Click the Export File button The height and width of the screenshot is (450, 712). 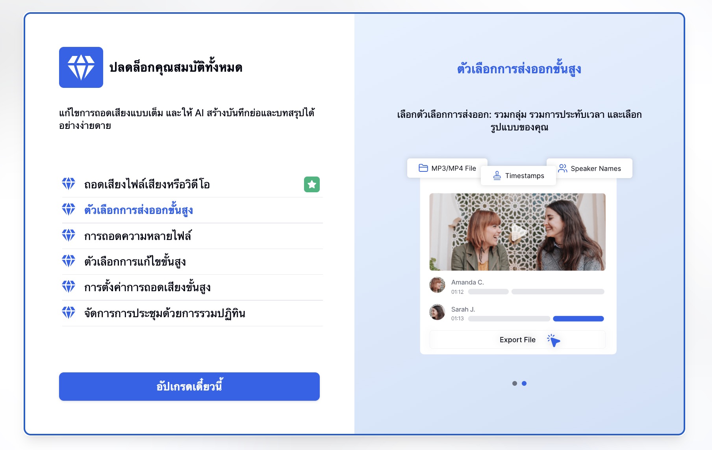517,340
